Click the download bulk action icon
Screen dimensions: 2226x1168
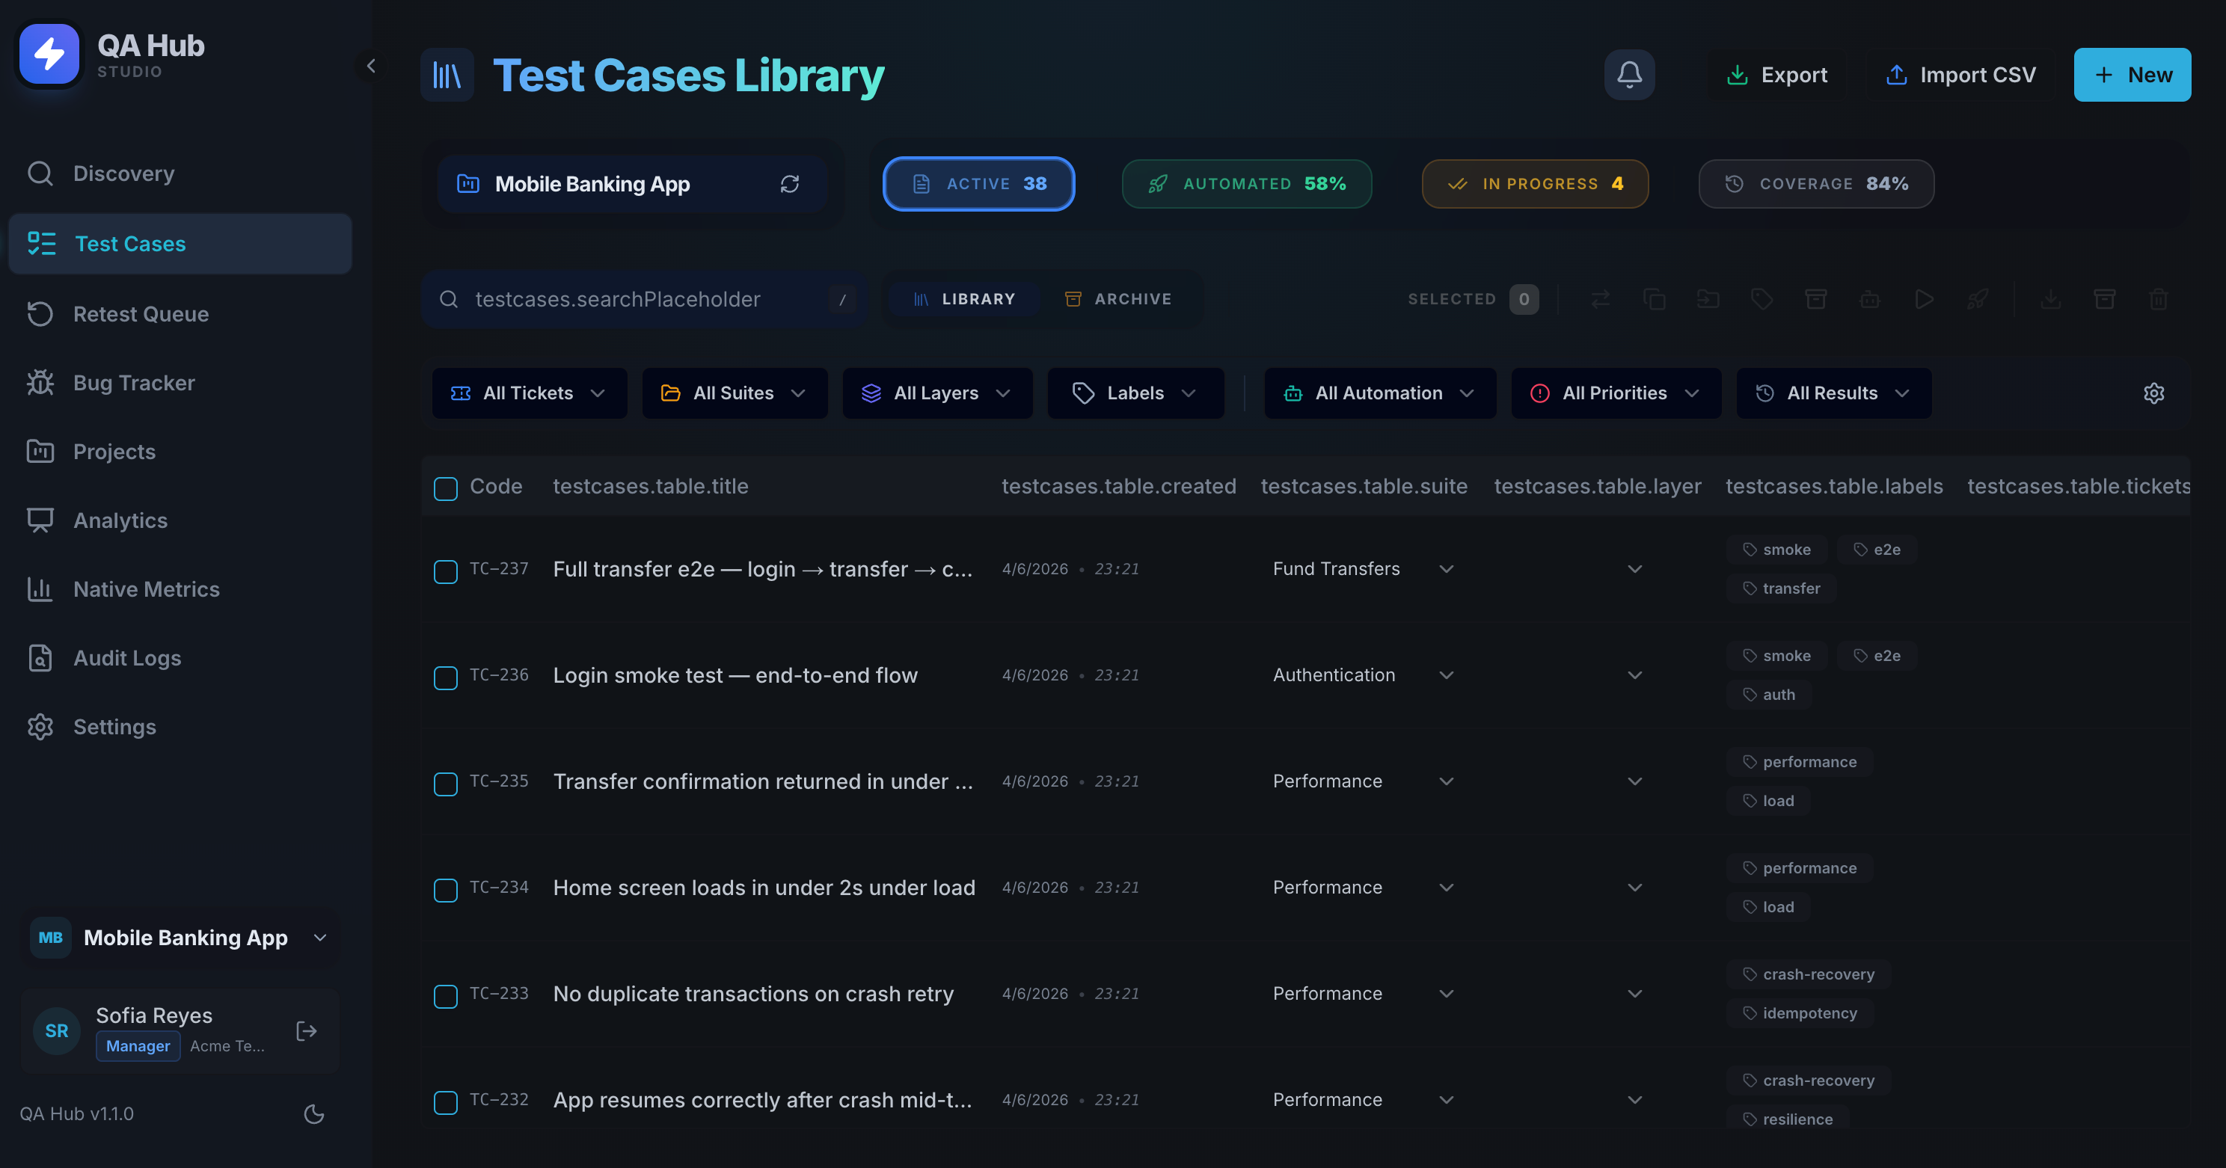click(x=2050, y=299)
